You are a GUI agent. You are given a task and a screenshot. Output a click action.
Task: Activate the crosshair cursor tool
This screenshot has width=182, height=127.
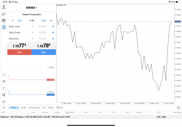tap(4, 75)
